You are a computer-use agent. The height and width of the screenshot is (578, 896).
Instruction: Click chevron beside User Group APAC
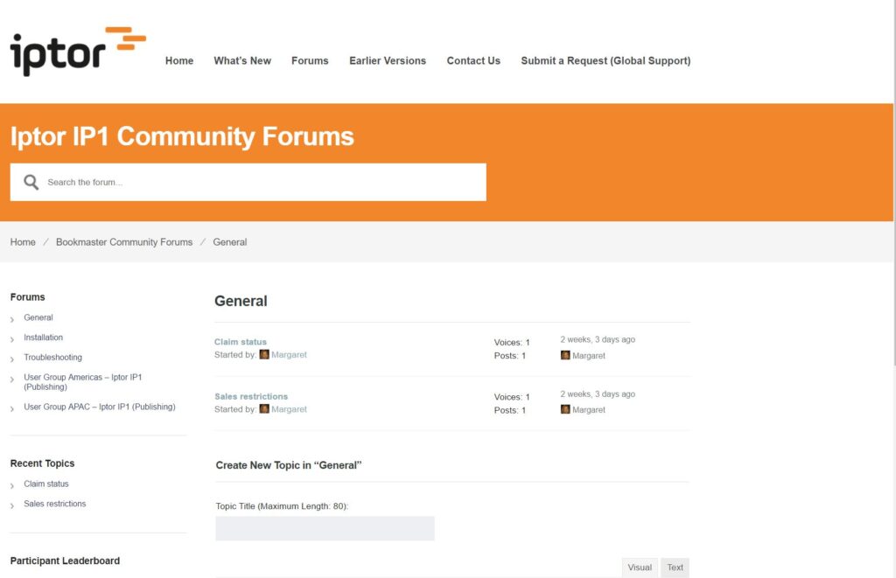(12, 409)
